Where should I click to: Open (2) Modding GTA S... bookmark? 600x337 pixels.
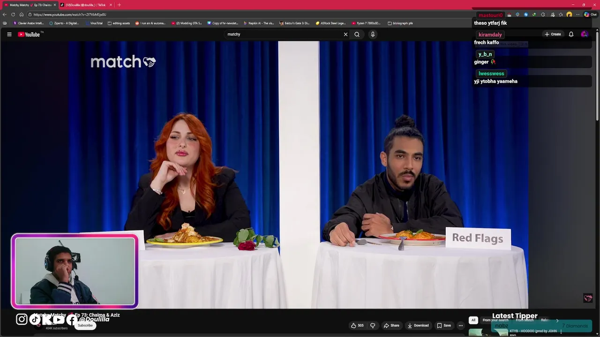coord(187,23)
